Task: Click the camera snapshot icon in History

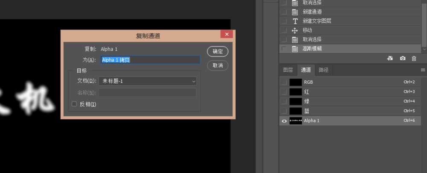Action: tap(402, 58)
